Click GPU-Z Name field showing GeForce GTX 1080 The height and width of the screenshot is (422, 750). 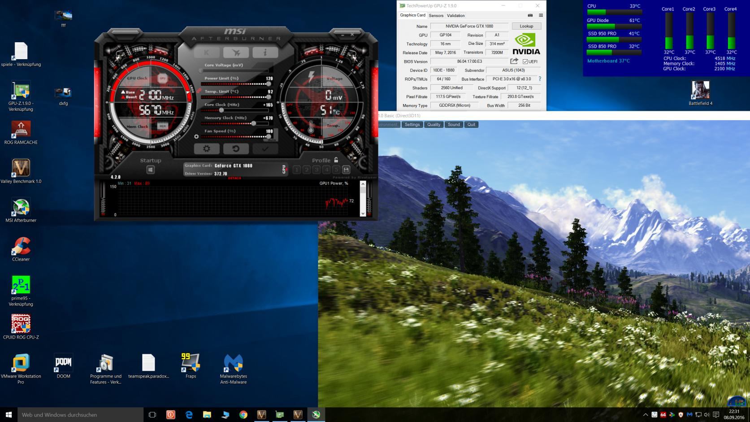point(469,26)
